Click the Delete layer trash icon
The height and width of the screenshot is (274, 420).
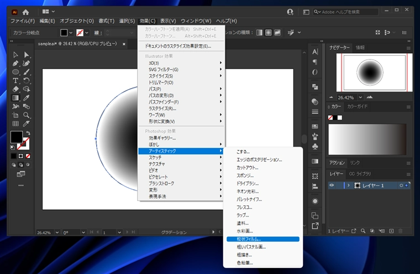coord(401,231)
